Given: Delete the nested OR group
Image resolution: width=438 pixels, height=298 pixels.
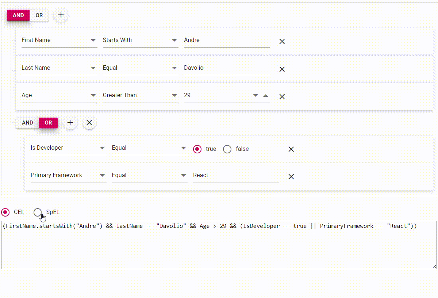Looking at the screenshot, I should (x=89, y=123).
